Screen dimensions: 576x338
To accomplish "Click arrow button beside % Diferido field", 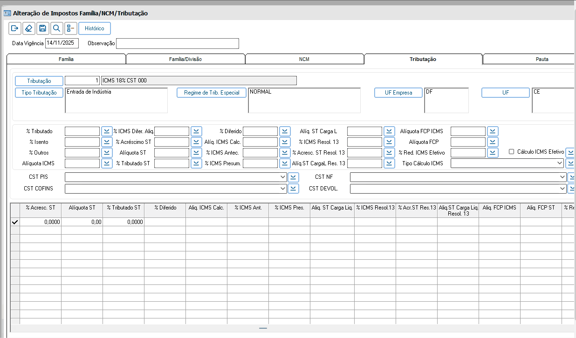I will pyautogui.click(x=285, y=131).
